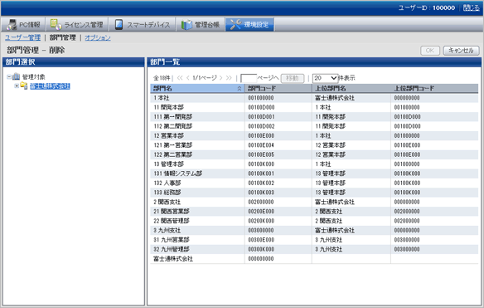
Task: Click department code 00100E004
Action: point(261,145)
